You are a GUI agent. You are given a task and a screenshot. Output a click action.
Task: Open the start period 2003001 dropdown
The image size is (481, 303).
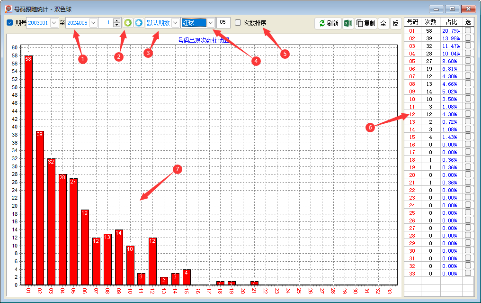(x=53, y=23)
